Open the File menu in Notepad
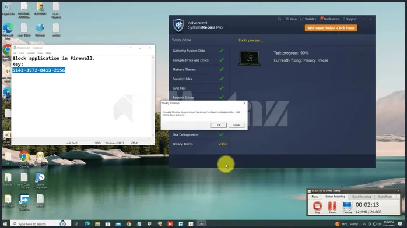407x228 pixels. pos(15,53)
